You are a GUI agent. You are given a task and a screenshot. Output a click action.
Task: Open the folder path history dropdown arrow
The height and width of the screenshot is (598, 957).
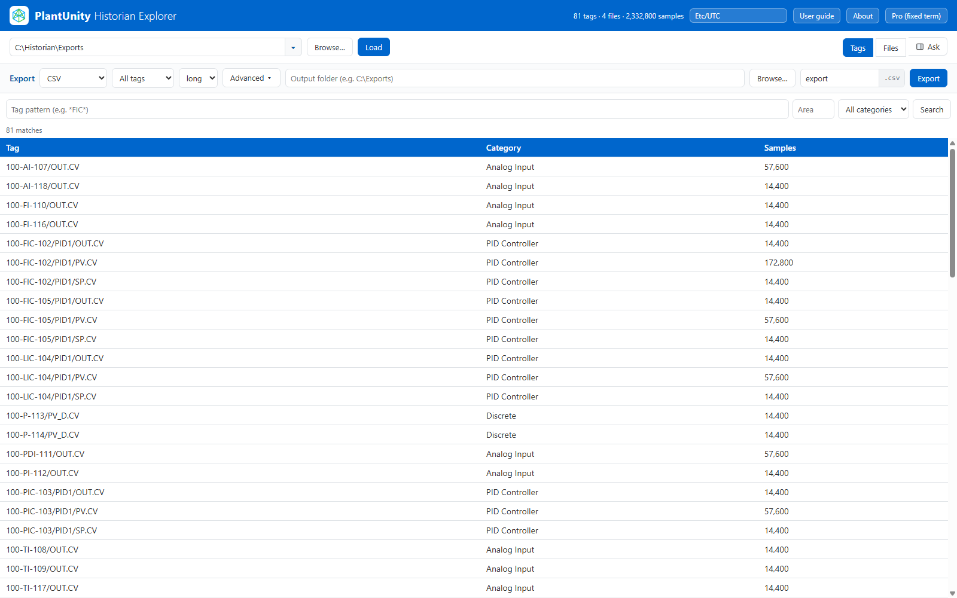click(293, 47)
